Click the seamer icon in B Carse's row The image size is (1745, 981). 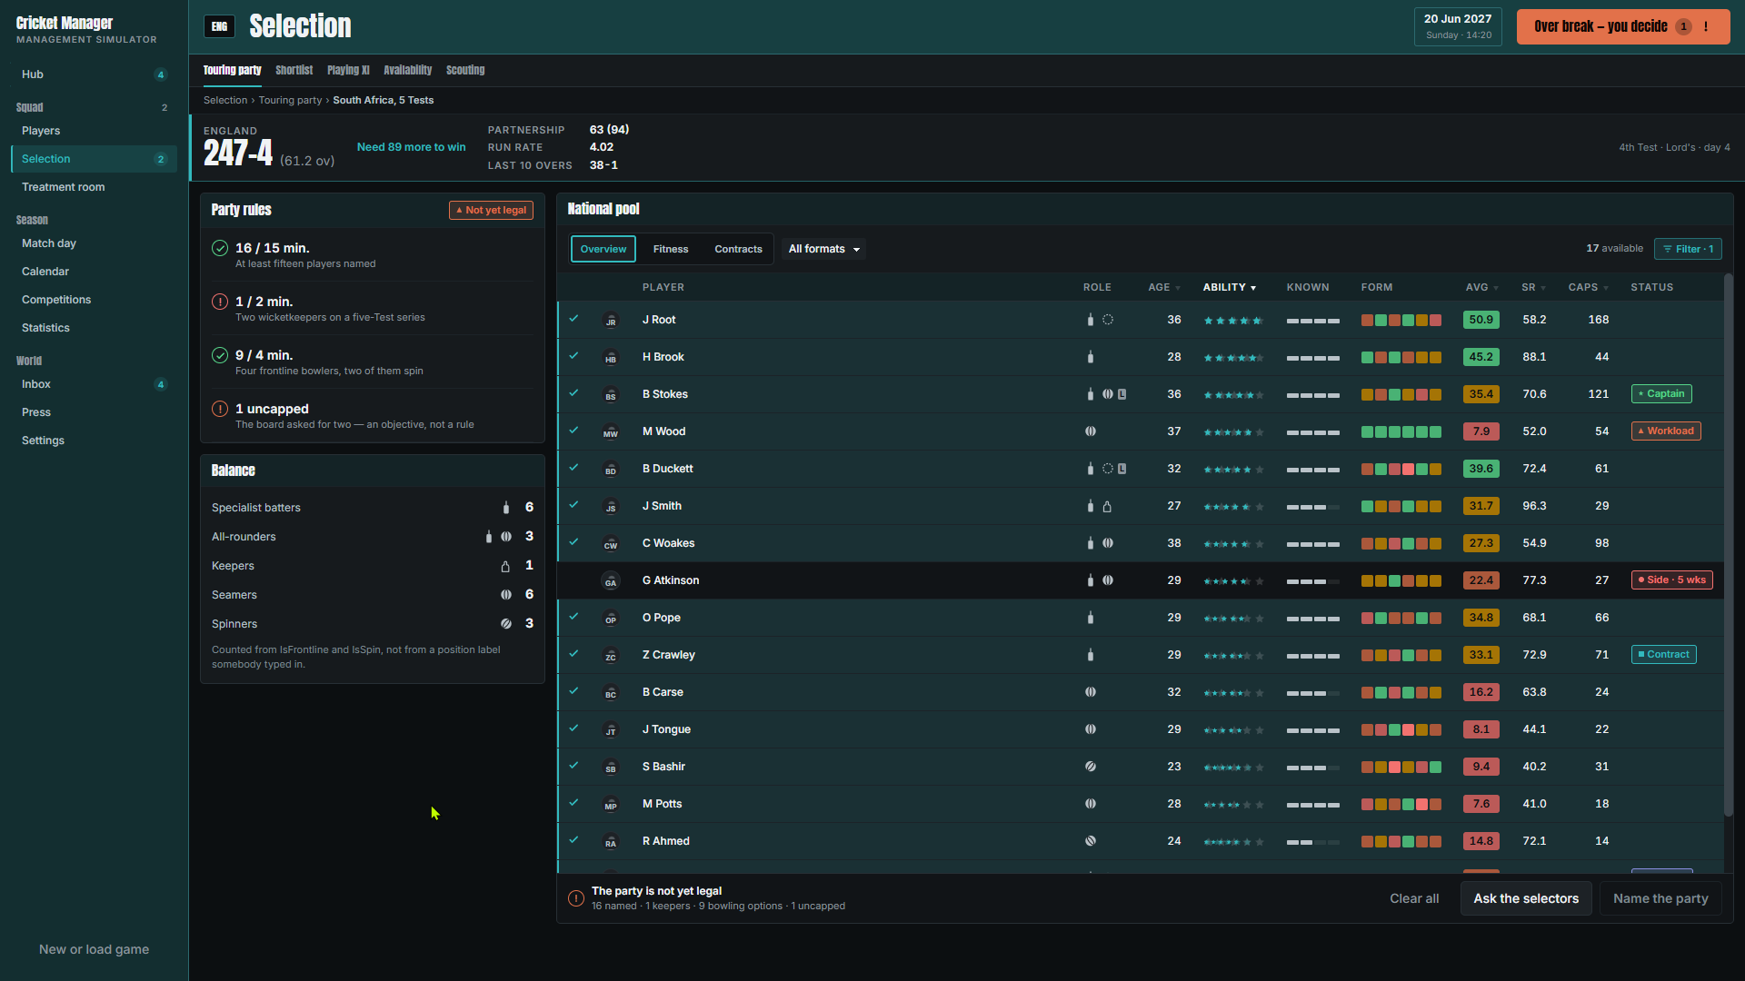(x=1091, y=692)
